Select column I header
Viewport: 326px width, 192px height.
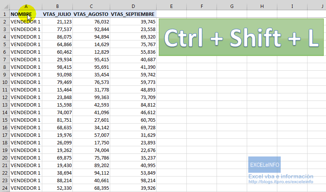coord(292,6)
